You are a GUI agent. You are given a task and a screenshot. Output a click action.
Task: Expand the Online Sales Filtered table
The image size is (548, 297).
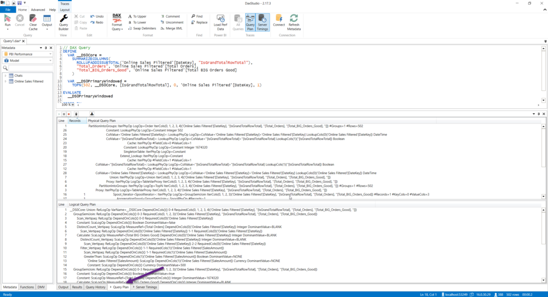point(5,81)
